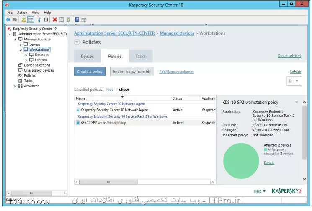Screen dimensions: 312x211
Task: Expand the Desktops tree node
Action: 26,55
